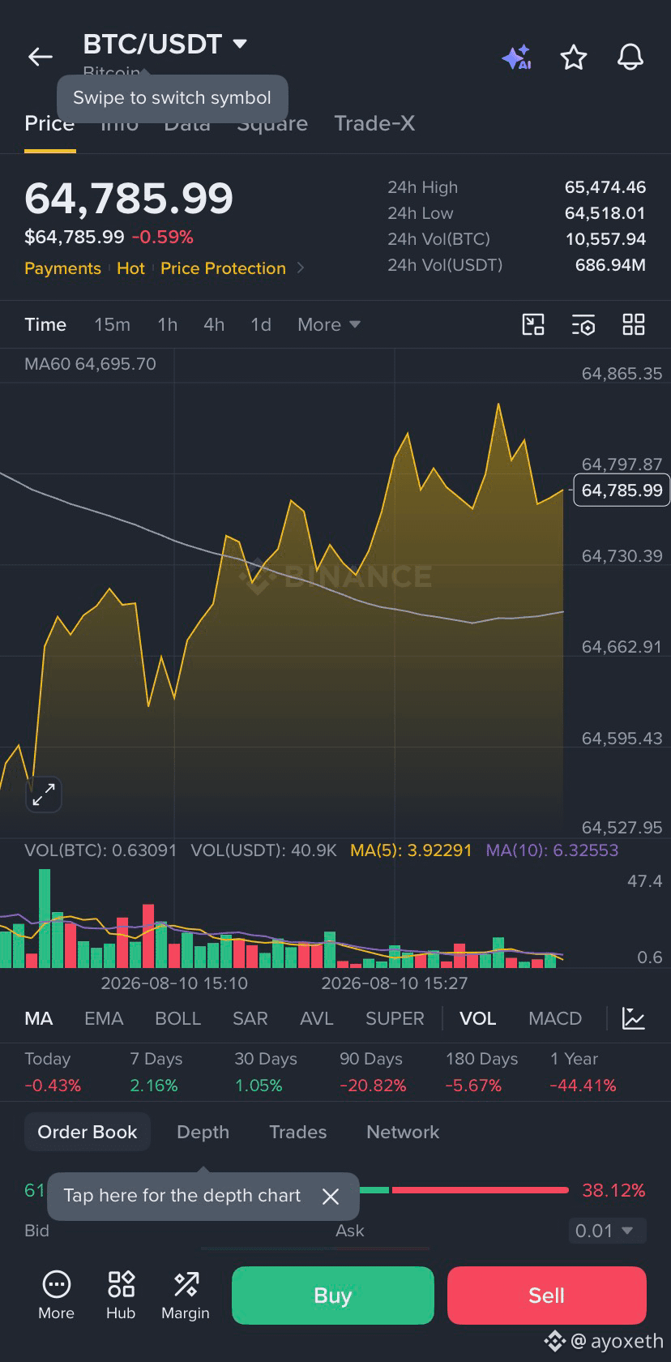Tap the green Buy button
This screenshot has height=1362, width=671.
pyautogui.click(x=333, y=1296)
